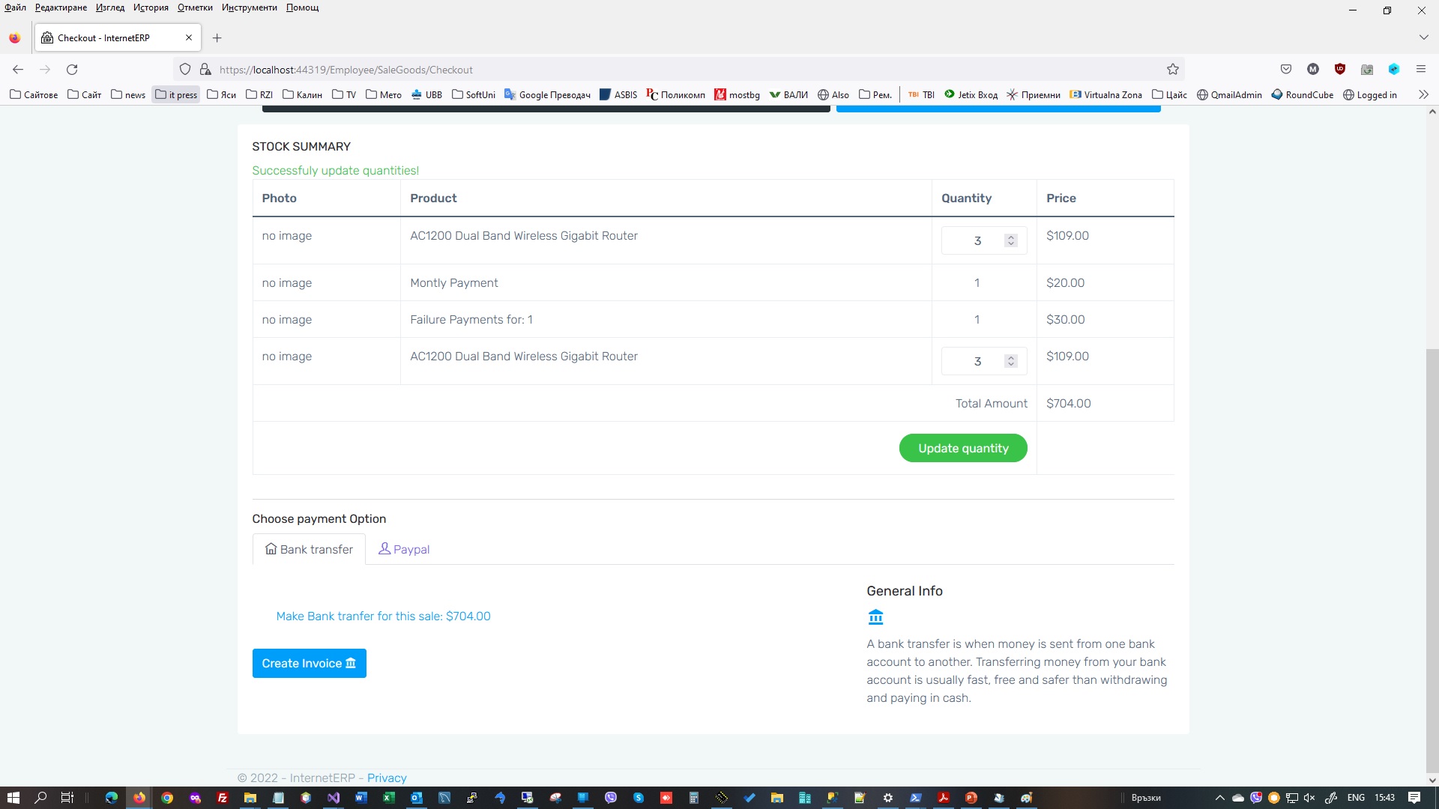The image size is (1439, 809).
Task: Increment the first router quantity spinner
Action: [x=1011, y=237]
